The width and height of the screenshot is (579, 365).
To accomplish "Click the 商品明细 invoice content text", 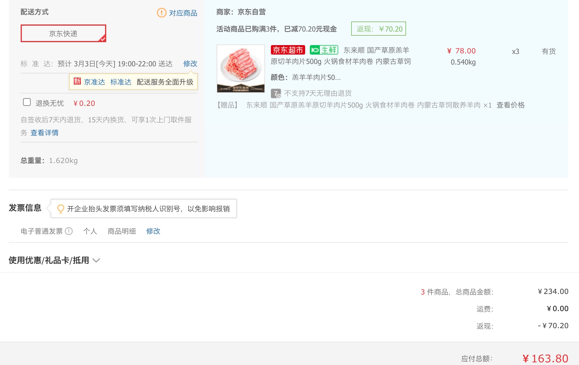I will pyautogui.click(x=122, y=231).
